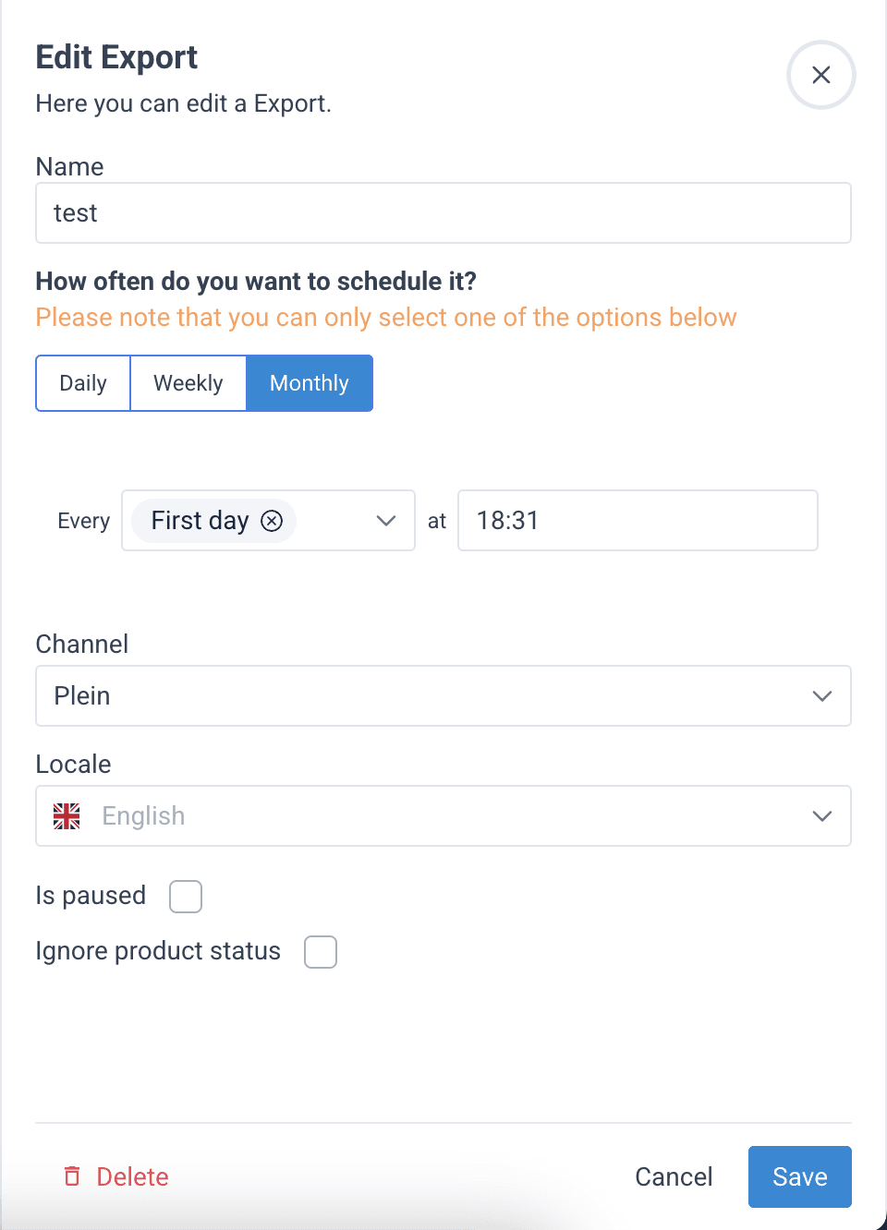Cancel editing the export
Screen dimensions: 887x1230
(674, 1176)
